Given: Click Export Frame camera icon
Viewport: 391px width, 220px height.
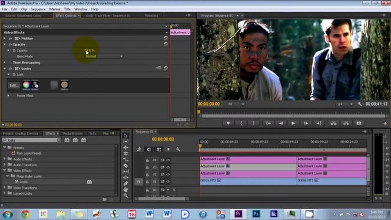Looking at the screenshot, I should 359,123.
